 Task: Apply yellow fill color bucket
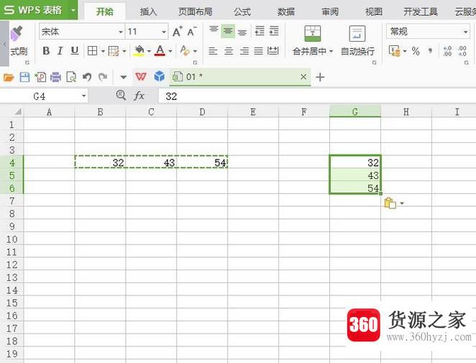click(x=139, y=51)
